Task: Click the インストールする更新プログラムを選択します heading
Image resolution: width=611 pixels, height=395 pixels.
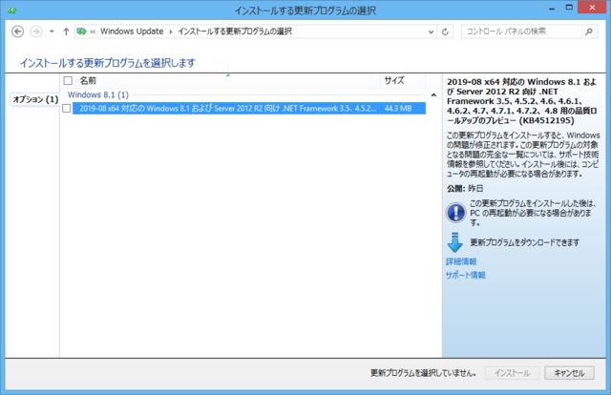Action: (x=108, y=63)
